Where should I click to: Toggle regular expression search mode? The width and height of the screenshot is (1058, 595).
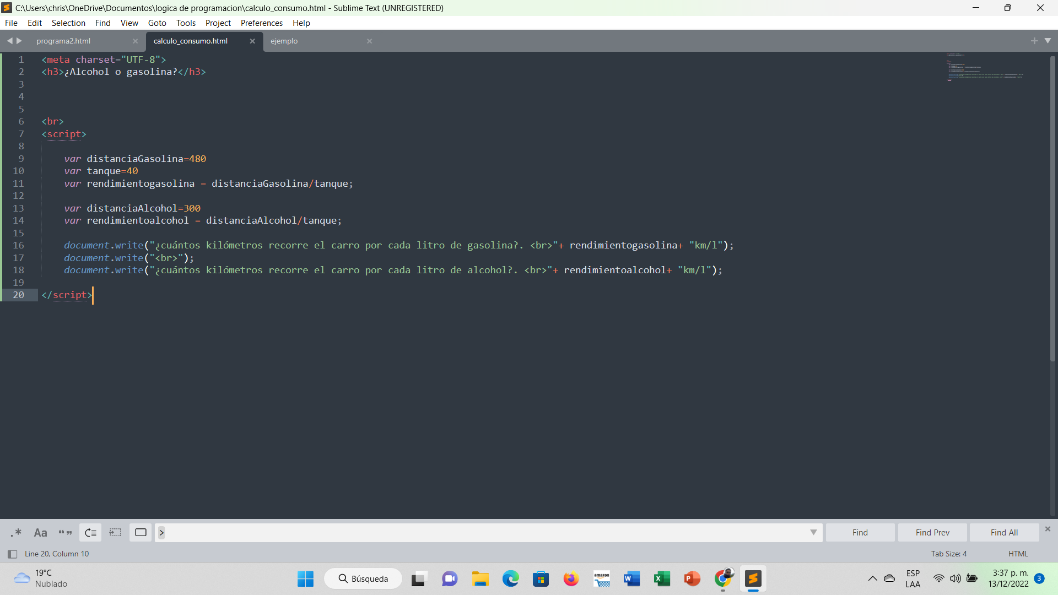pos(16,533)
